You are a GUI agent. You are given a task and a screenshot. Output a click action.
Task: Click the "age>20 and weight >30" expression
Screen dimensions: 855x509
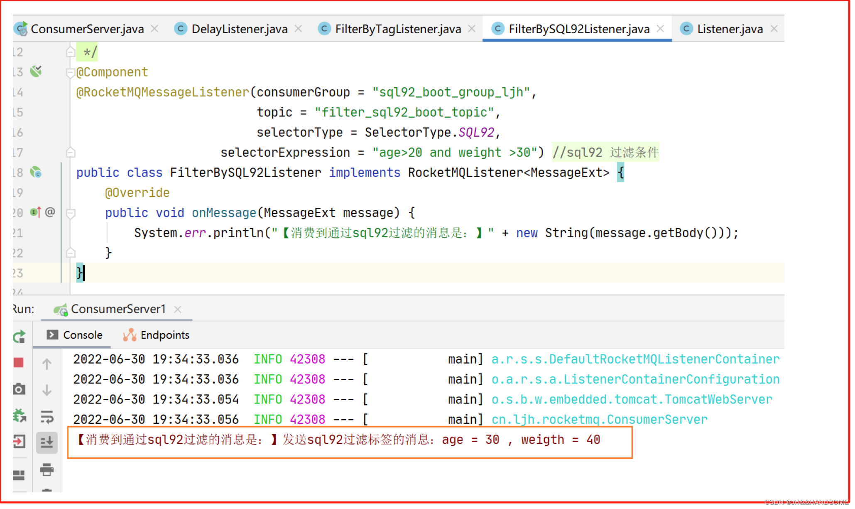(x=455, y=152)
